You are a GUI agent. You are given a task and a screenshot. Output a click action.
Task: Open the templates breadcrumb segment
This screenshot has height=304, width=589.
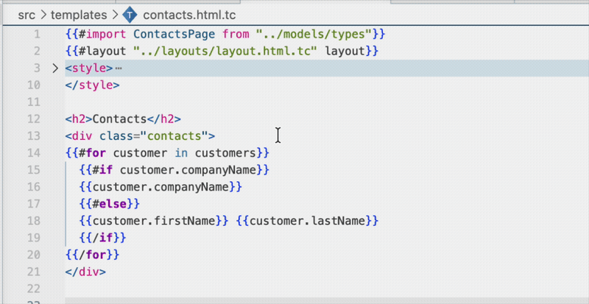point(79,15)
